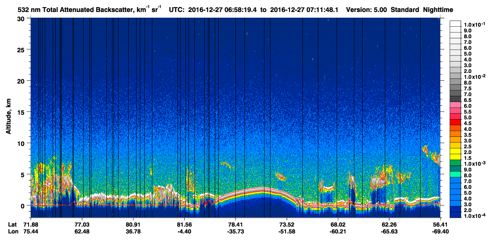Screen dimensions: 489x250
Task: Click latitude value 77.03
Action: [x=82, y=224]
